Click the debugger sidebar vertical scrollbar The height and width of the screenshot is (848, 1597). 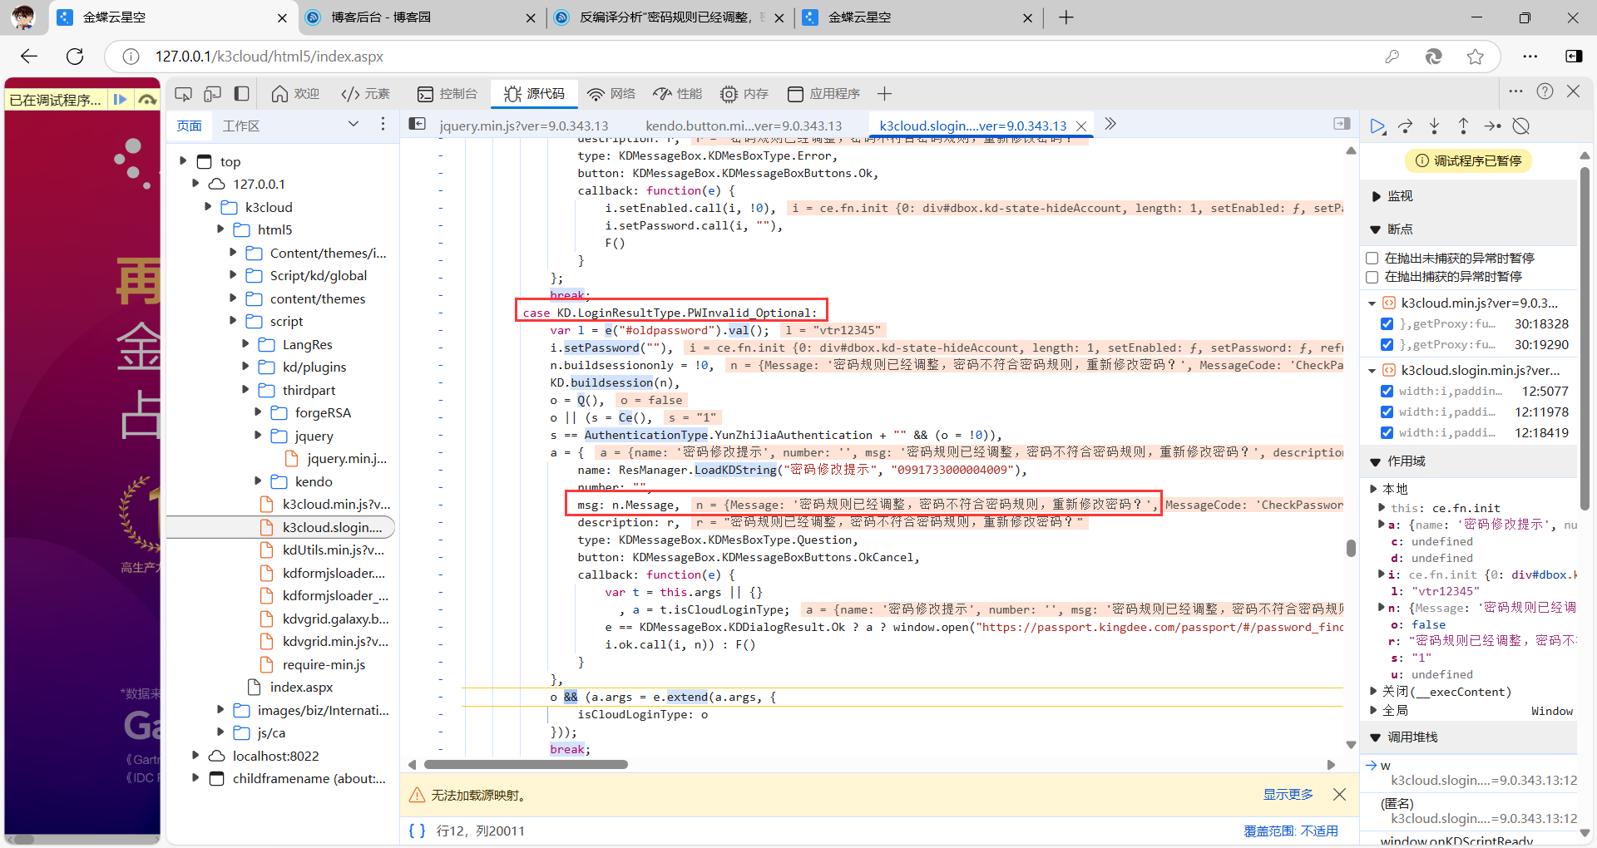[1585, 338]
